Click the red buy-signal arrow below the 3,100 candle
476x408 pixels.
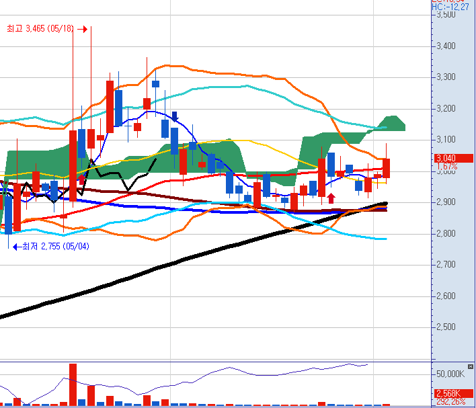click(x=331, y=198)
